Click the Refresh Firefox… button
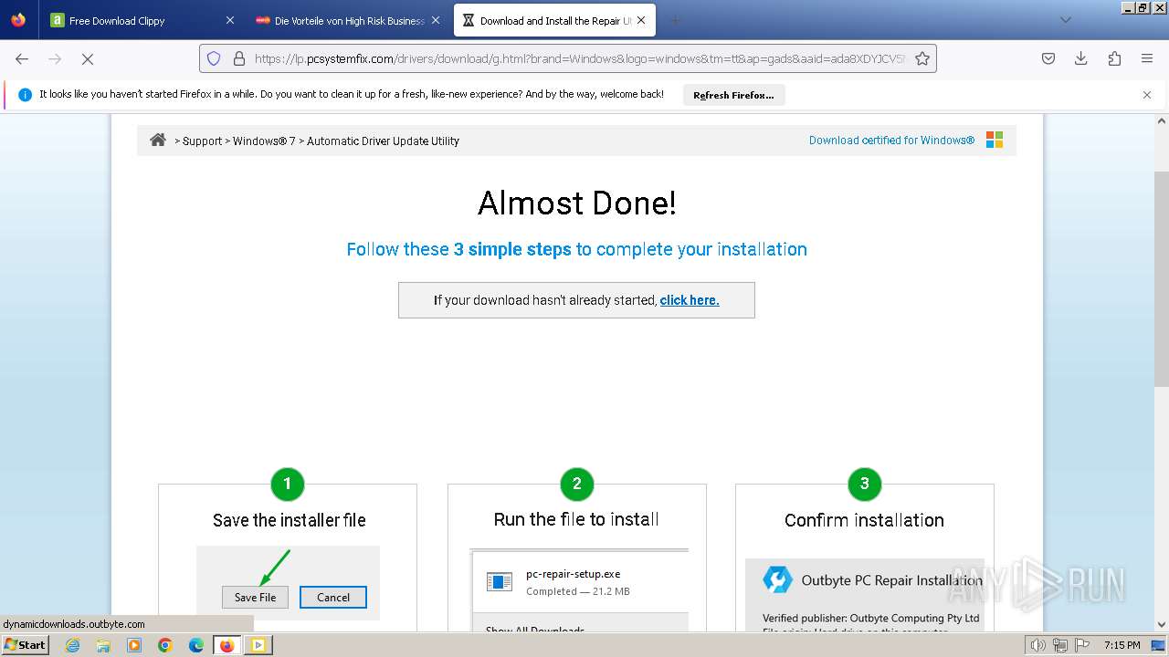1169x657 pixels. point(733,95)
